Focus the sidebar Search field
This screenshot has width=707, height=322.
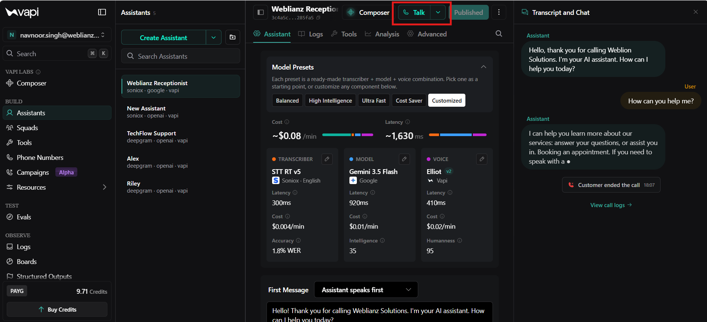(57, 54)
